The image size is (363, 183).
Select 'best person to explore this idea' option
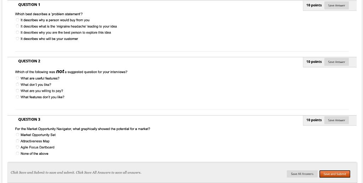click(x=17, y=33)
